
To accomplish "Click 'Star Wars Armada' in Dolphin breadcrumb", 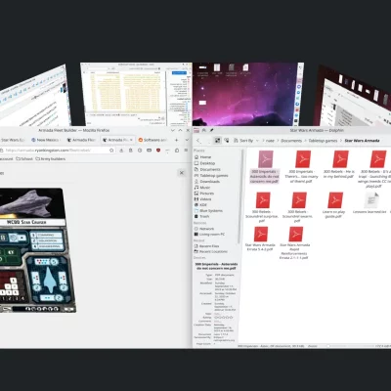I will [362, 141].
